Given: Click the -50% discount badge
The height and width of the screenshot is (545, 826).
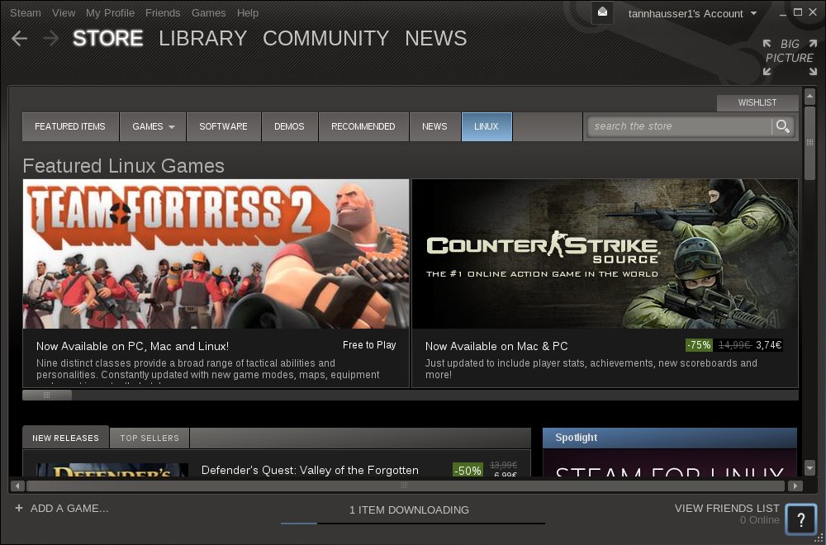Looking at the screenshot, I should coord(468,470).
